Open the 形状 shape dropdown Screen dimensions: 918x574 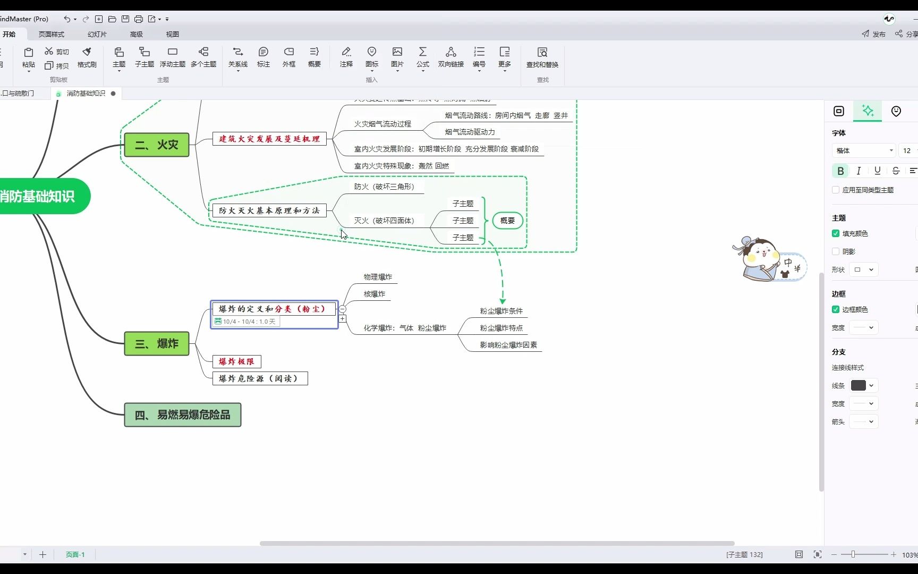(x=864, y=269)
